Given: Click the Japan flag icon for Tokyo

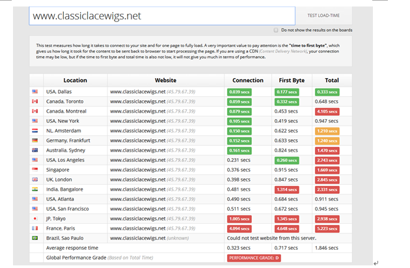Looking at the screenshot, I should click(34, 219).
